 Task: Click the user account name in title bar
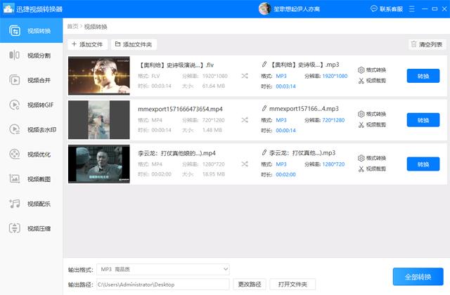pyautogui.click(x=297, y=9)
